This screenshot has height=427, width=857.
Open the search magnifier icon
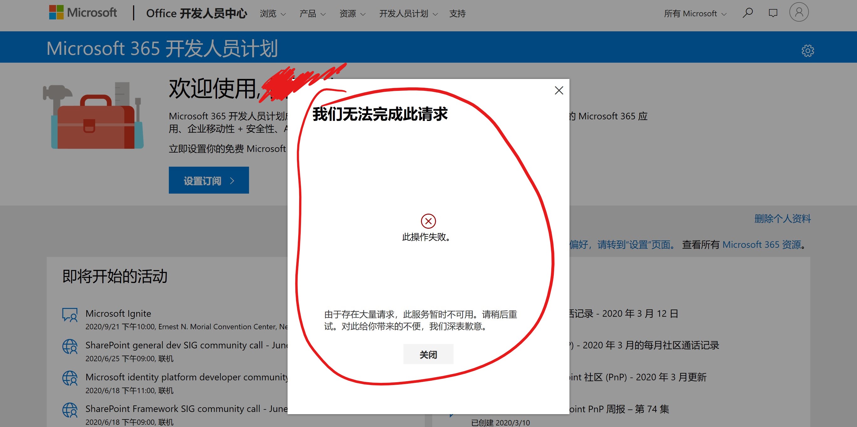[x=748, y=13]
